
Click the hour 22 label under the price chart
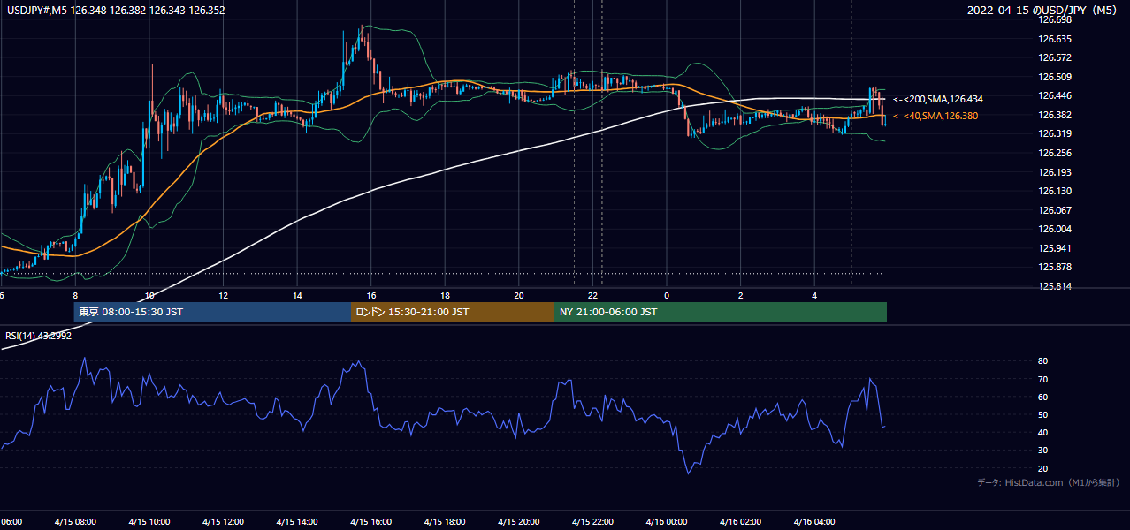(x=593, y=296)
